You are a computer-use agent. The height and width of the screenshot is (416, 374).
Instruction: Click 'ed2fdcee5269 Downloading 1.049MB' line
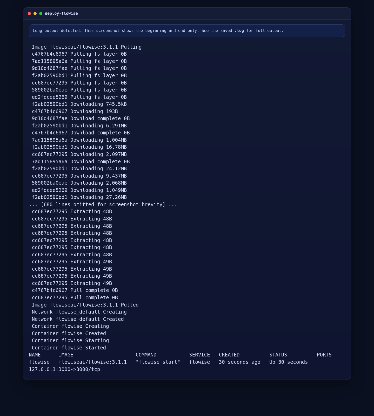(x=79, y=190)
